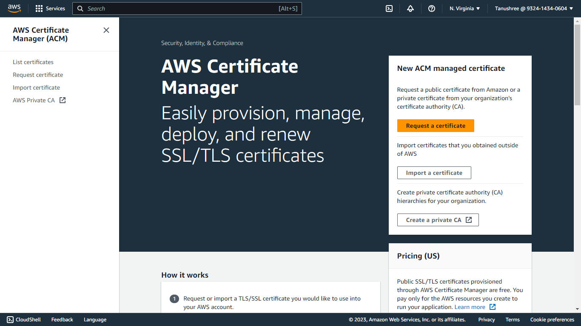Click the Import a certificate button
The image size is (581, 326).
point(434,173)
